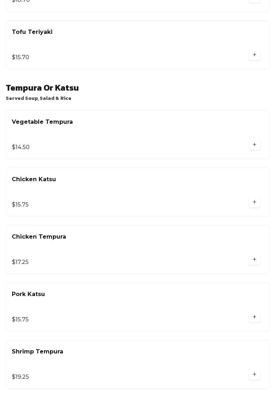Click the $14.50 Vegetable Tempura price
Viewport: 275px width, 397px height.
pos(21,147)
